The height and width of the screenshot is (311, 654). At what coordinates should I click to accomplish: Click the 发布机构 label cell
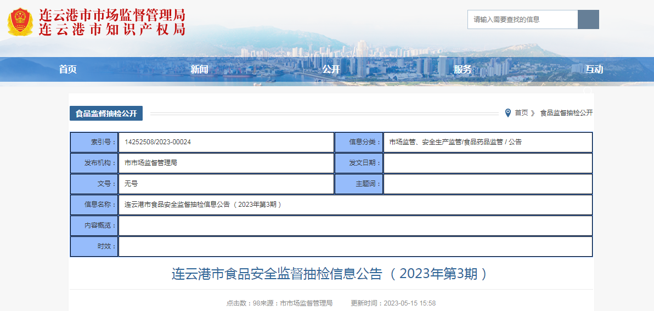click(94, 163)
